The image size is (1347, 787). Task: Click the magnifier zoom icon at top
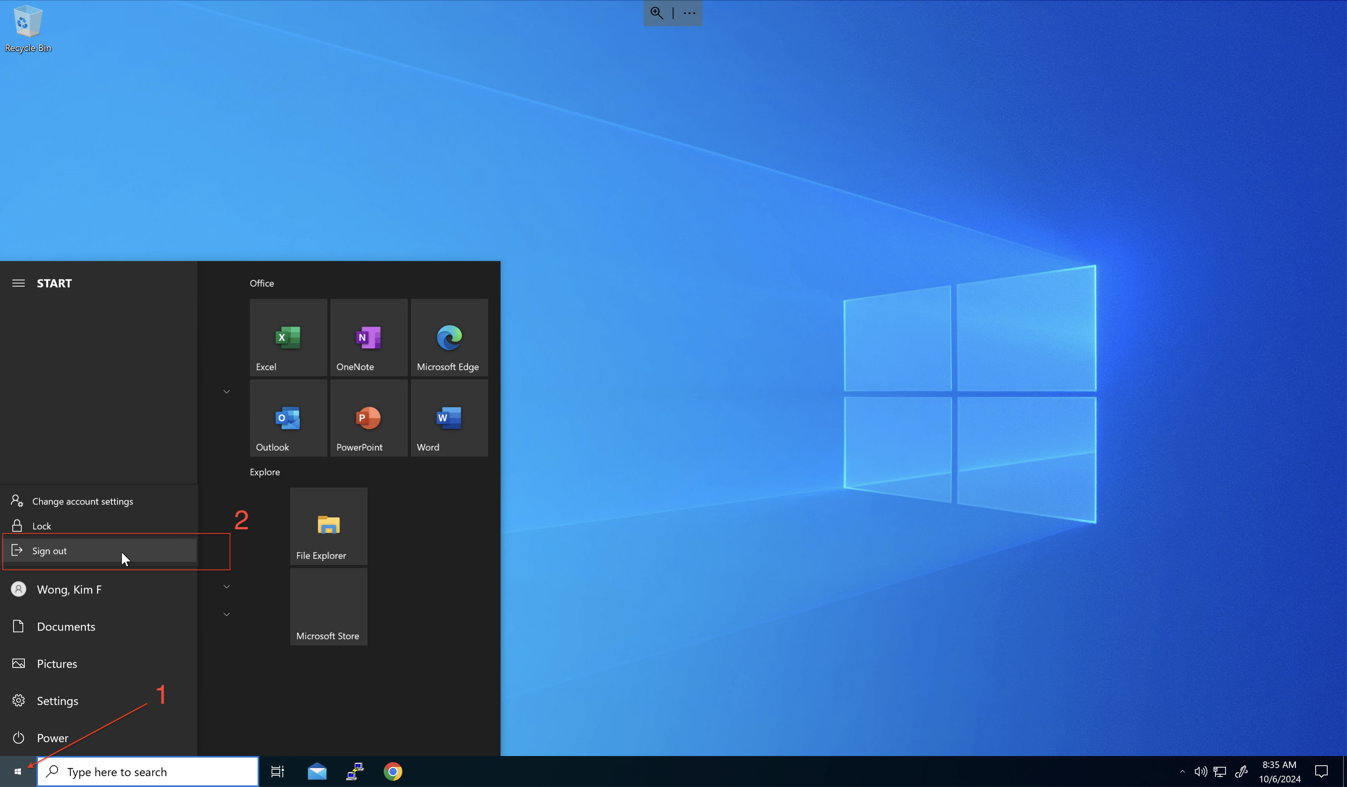657,13
